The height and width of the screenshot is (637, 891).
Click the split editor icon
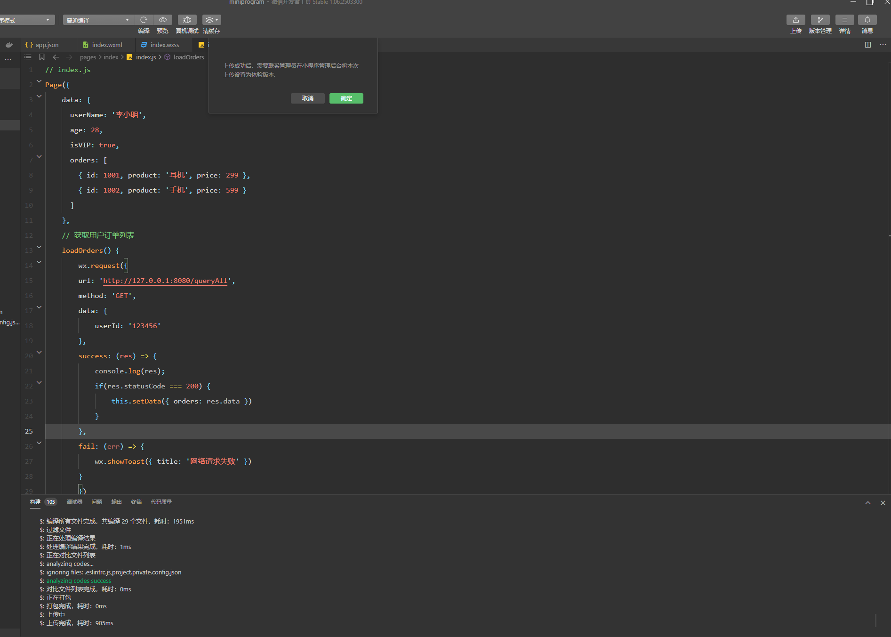pyautogui.click(x=868, y=45)
